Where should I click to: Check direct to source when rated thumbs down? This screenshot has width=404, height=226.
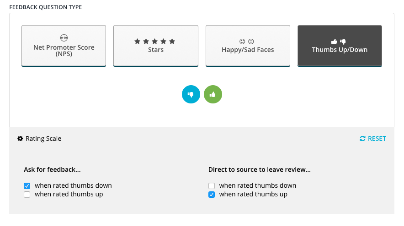[212, 186]
